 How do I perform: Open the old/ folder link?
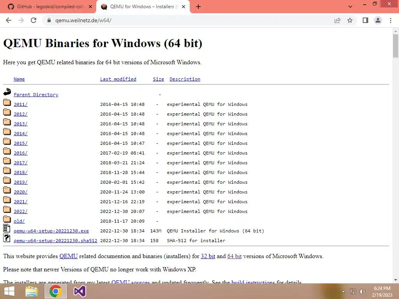coord(19,221)
